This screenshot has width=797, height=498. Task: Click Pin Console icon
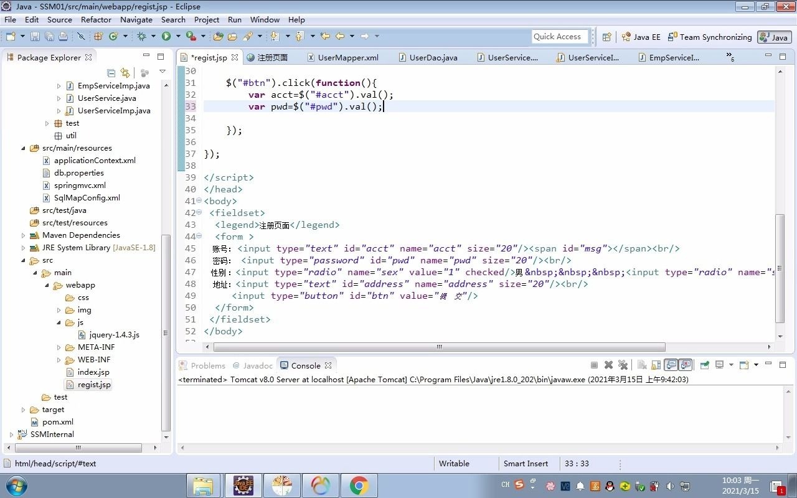click(x=704, y=365)
